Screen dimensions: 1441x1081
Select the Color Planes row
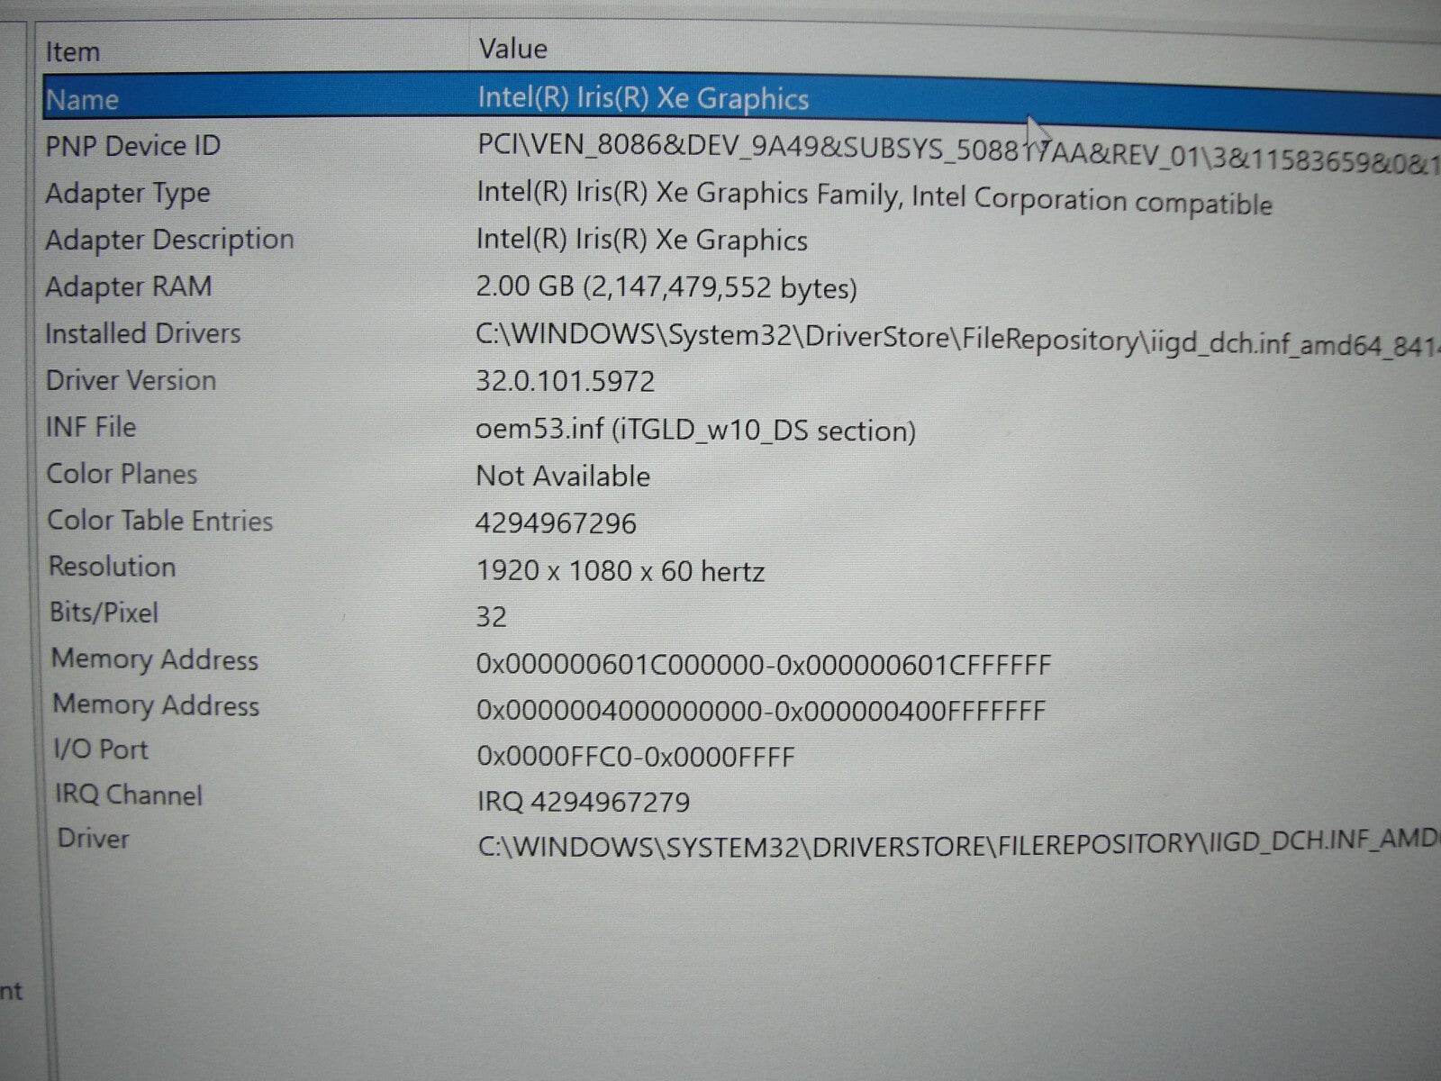pyautogui.click(x=122, y=474)
